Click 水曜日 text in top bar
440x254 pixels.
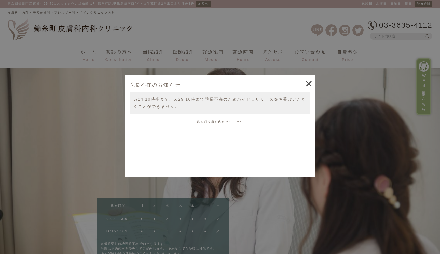381,4
